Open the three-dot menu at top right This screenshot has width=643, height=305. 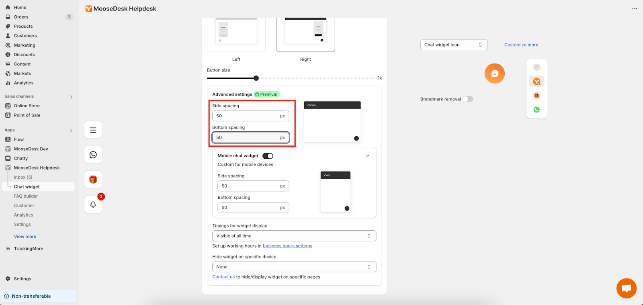(x=635, y=8)
